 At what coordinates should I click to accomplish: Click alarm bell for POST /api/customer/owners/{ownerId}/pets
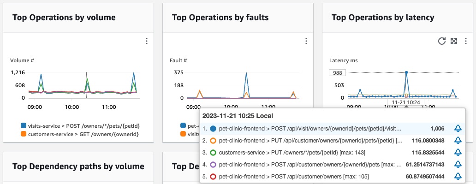(x=458, y=164)
